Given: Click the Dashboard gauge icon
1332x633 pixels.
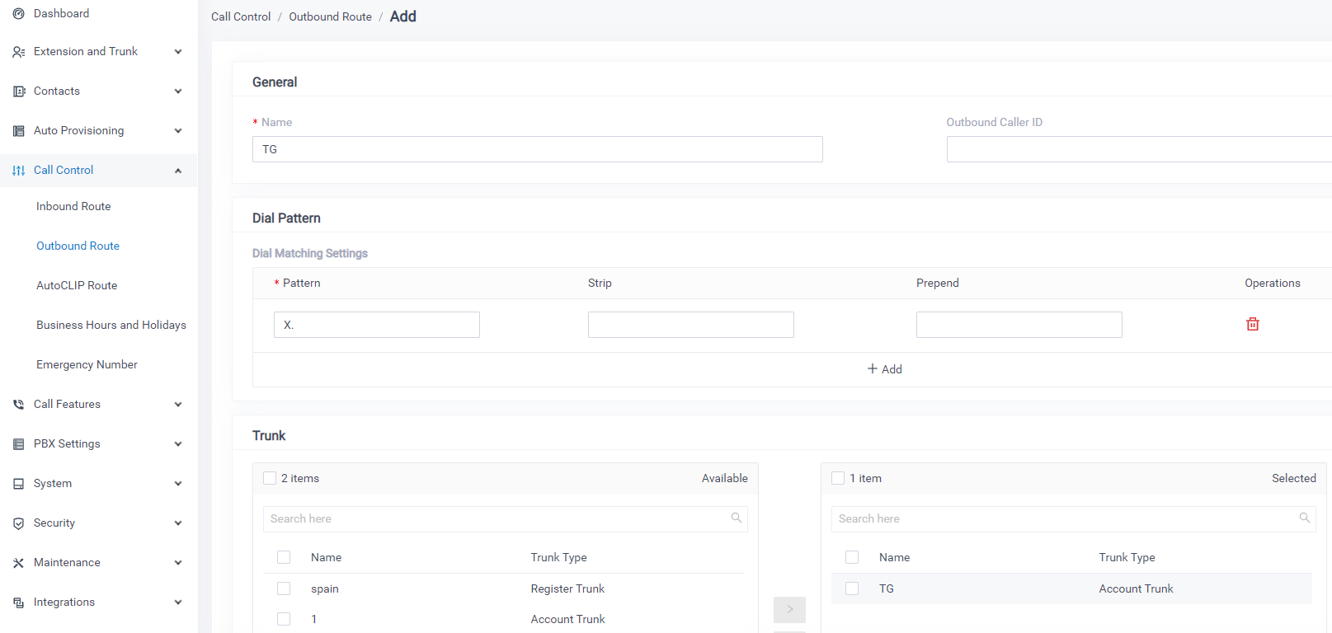Looking at the screenshot, I should click(x=18, y=14).
